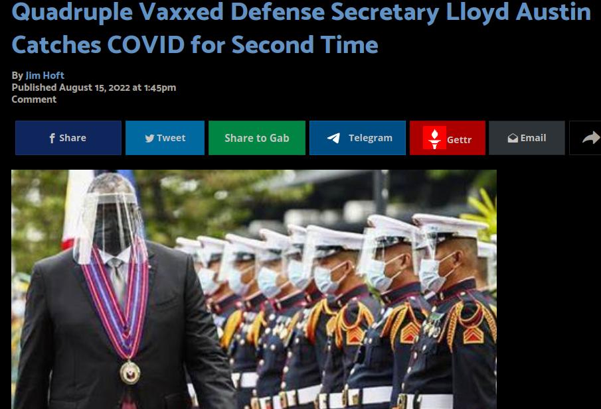Screen dimensions: 601x409
Task: Click the "Tweet" label on the Twitter button
Action: tap(171, 138)
